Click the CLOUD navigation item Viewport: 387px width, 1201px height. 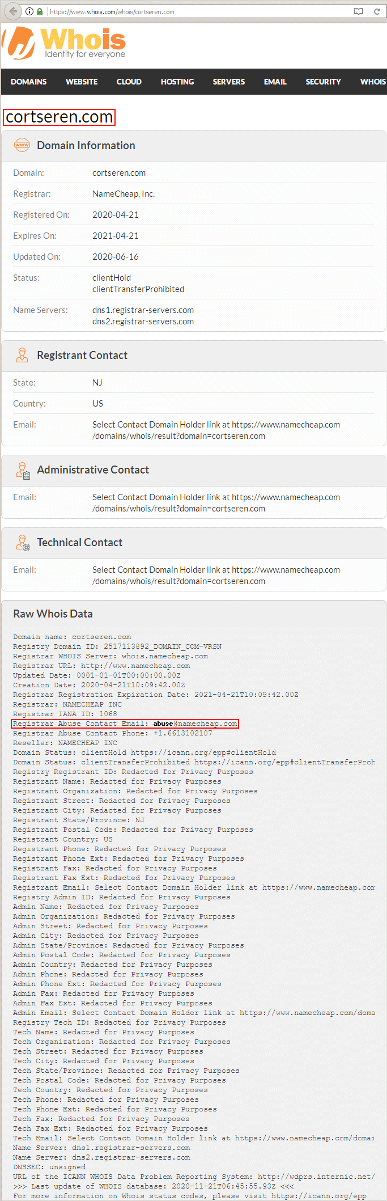129,82
